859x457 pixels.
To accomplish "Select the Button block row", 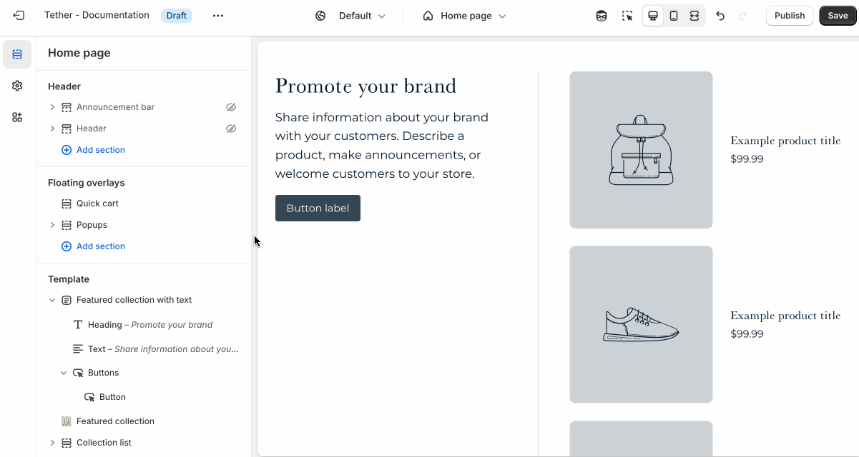I will (143, 397).
